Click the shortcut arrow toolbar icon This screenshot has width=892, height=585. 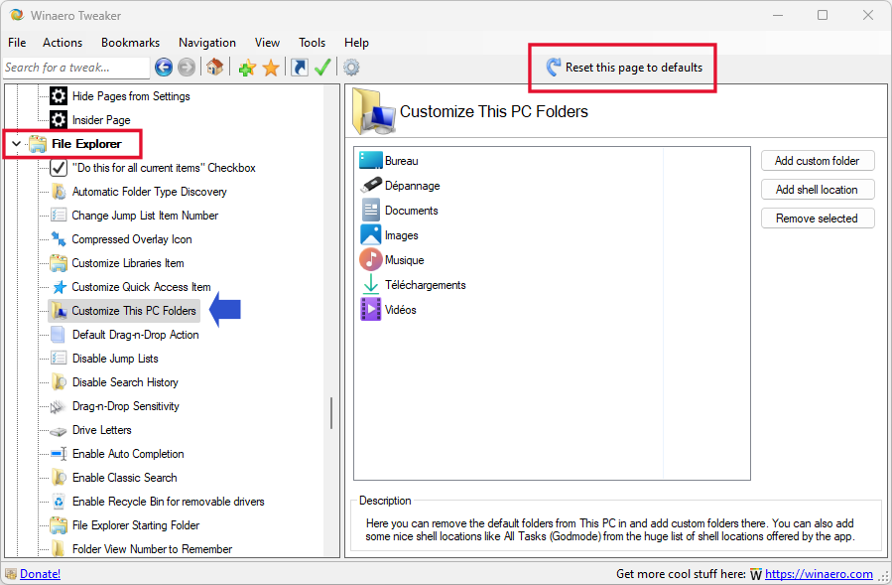tap(300, 68)
